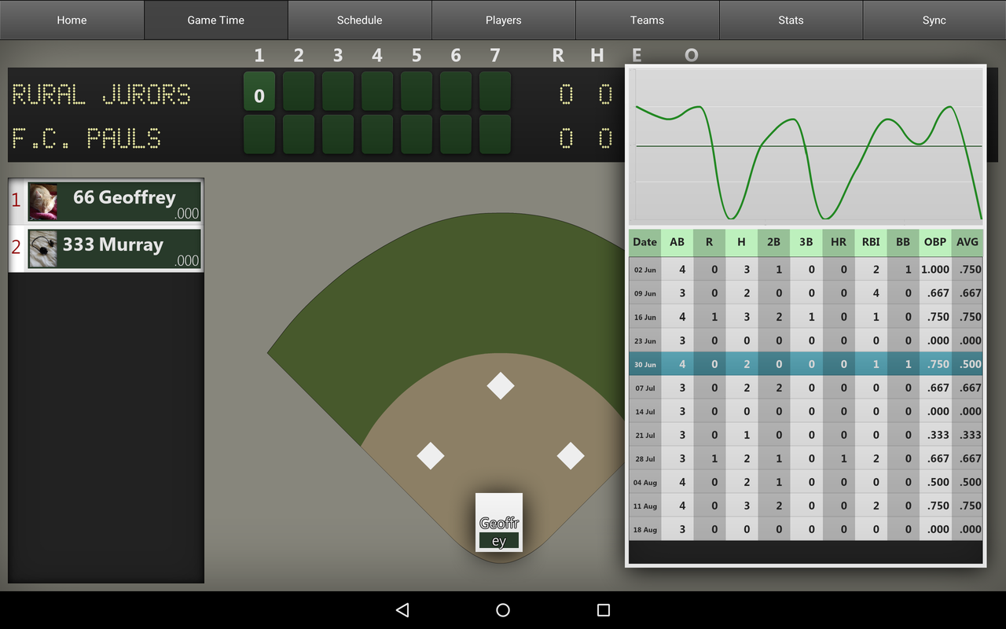Return to the Home tab
This screenshot has width=1006, height=629.
72,20
